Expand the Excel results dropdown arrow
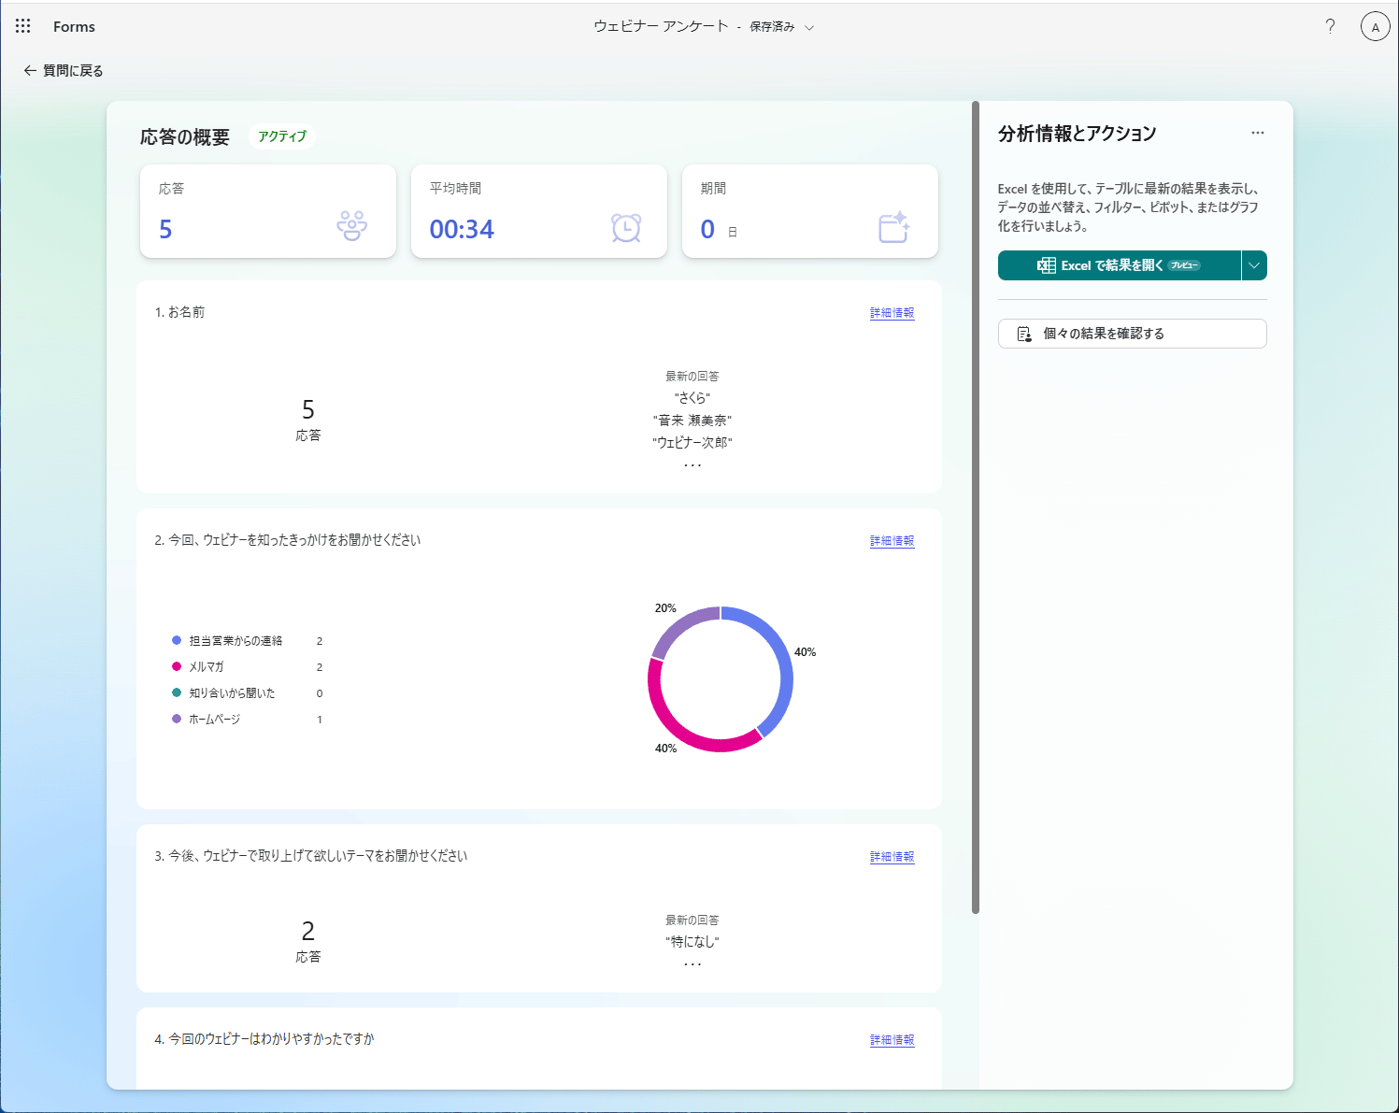This screenshot has height=1113, width=1399. (x=1254, y=265)
